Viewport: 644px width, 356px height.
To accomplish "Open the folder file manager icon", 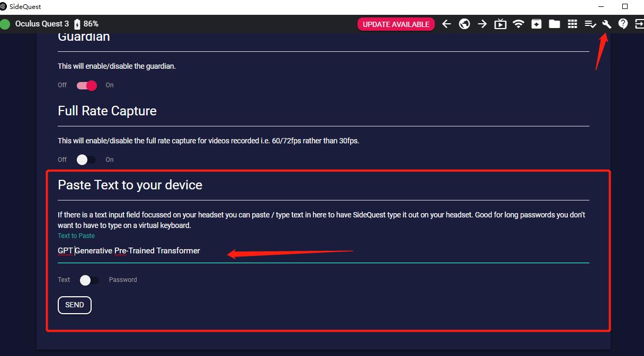I will coord(554,24).
